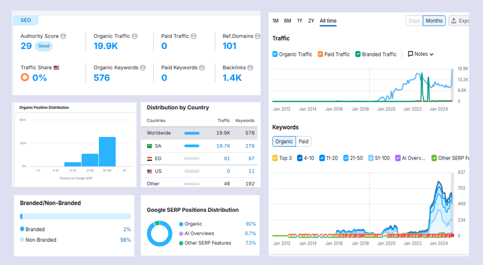Open the Notes dropdown

click(421, 54)
